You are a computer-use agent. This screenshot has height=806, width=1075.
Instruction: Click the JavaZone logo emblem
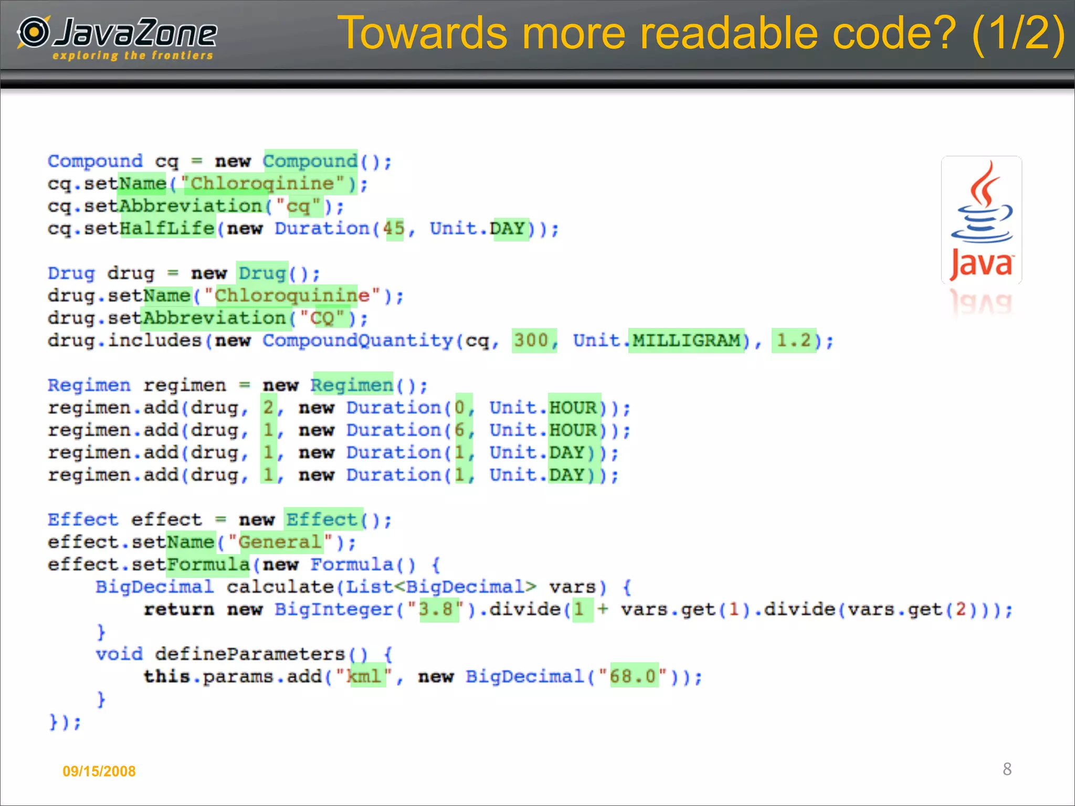pyautogui.click(x=34, y=31)
